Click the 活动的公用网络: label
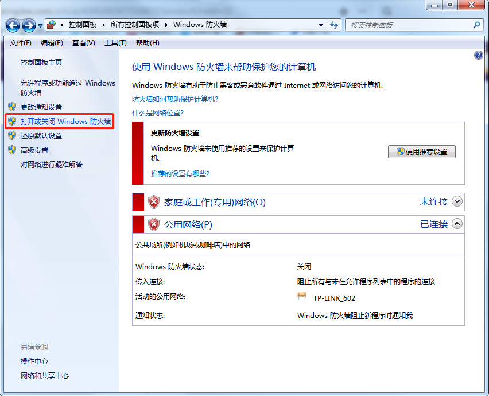Viewport: 489px width, 396px height. [160, 297]
